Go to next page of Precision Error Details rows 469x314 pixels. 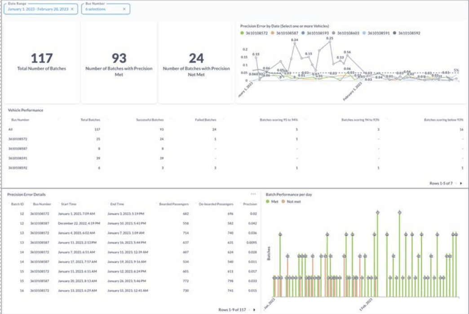tap(254, 310)
